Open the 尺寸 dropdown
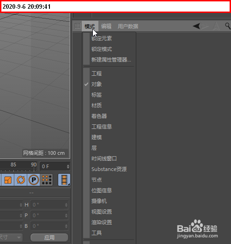 [x=11, y=238]
